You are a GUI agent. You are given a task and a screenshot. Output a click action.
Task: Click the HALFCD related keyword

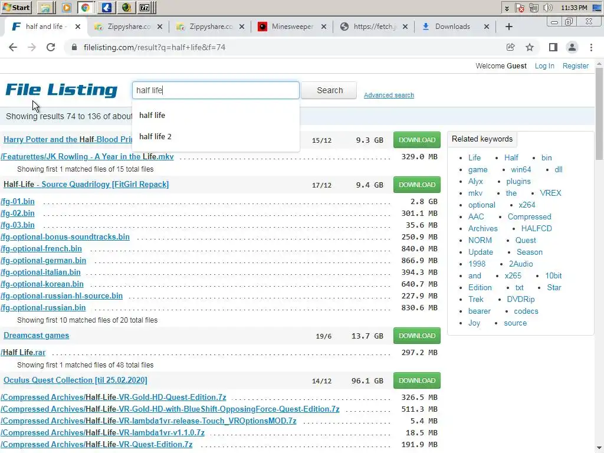(537, 228)
